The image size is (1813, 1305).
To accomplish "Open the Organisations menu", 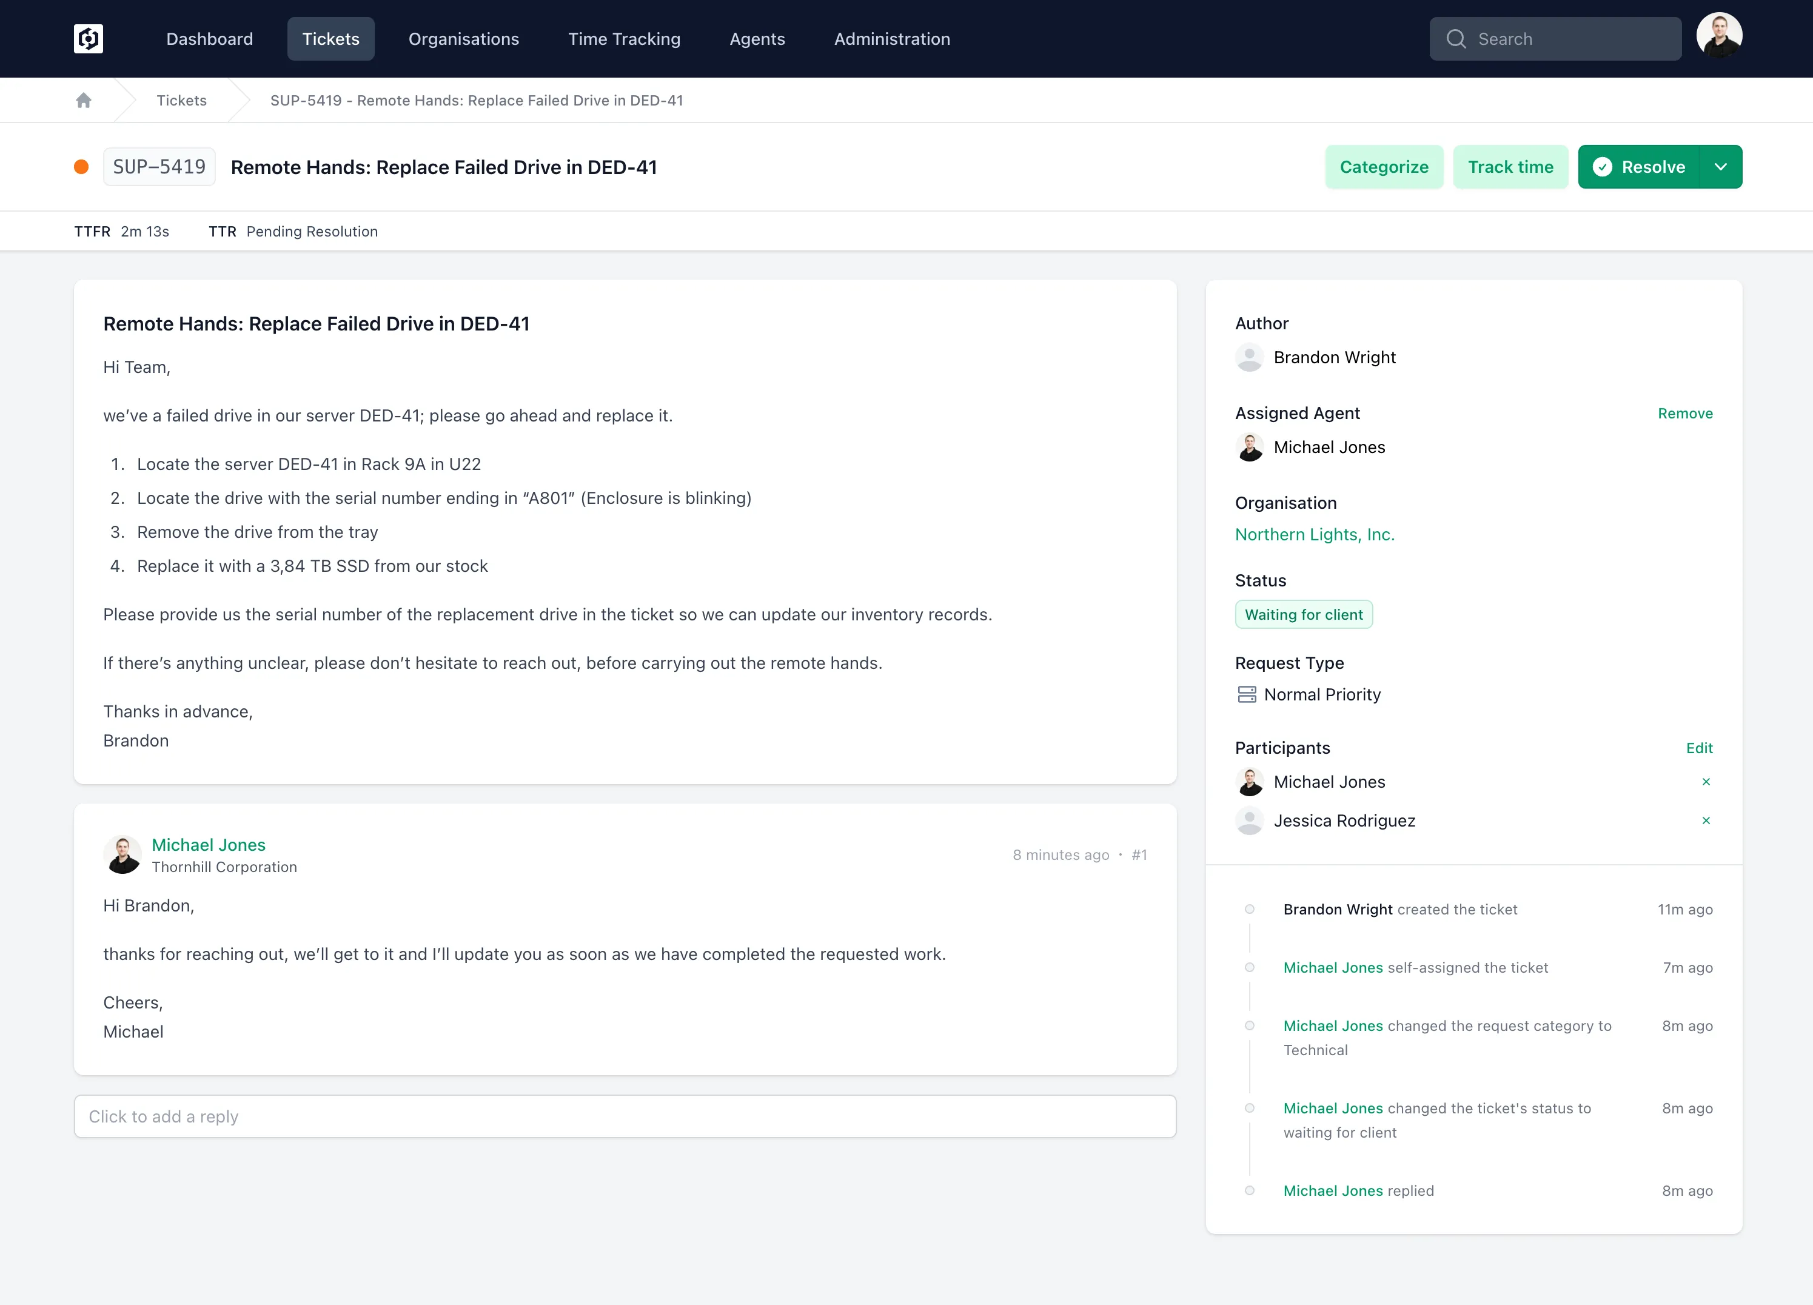I will (463, 38).
